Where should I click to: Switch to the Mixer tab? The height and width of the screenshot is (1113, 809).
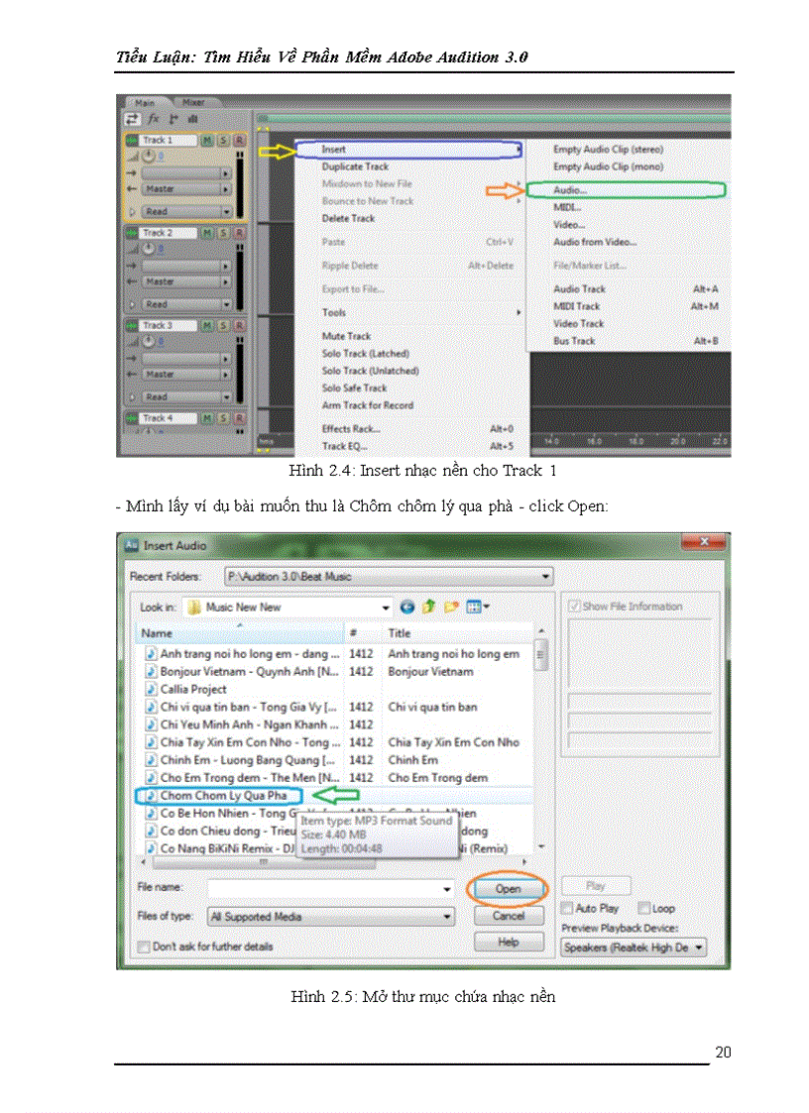(x=194, y=100)
